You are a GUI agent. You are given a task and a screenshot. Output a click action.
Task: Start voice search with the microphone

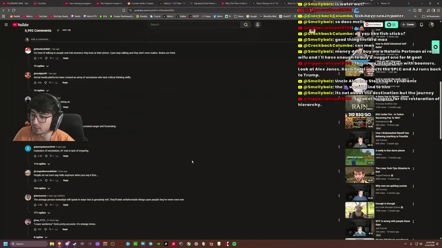(x=257, y=24)
